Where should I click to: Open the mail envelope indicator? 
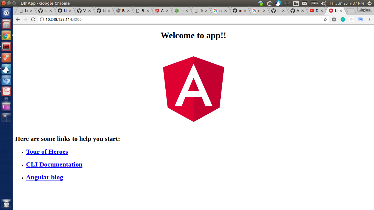pyautogui.click(x=305, y=3)
